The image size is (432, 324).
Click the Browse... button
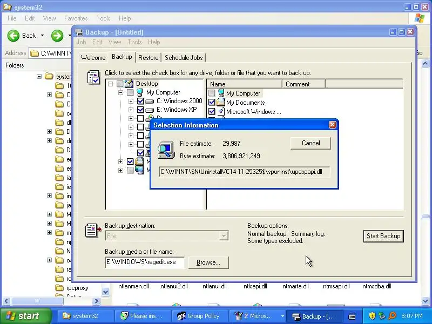pyautogui.click(x=208, y=262)
